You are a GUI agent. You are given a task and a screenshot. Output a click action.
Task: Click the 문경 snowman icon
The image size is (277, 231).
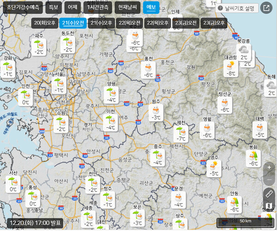(x=178, y=200)
